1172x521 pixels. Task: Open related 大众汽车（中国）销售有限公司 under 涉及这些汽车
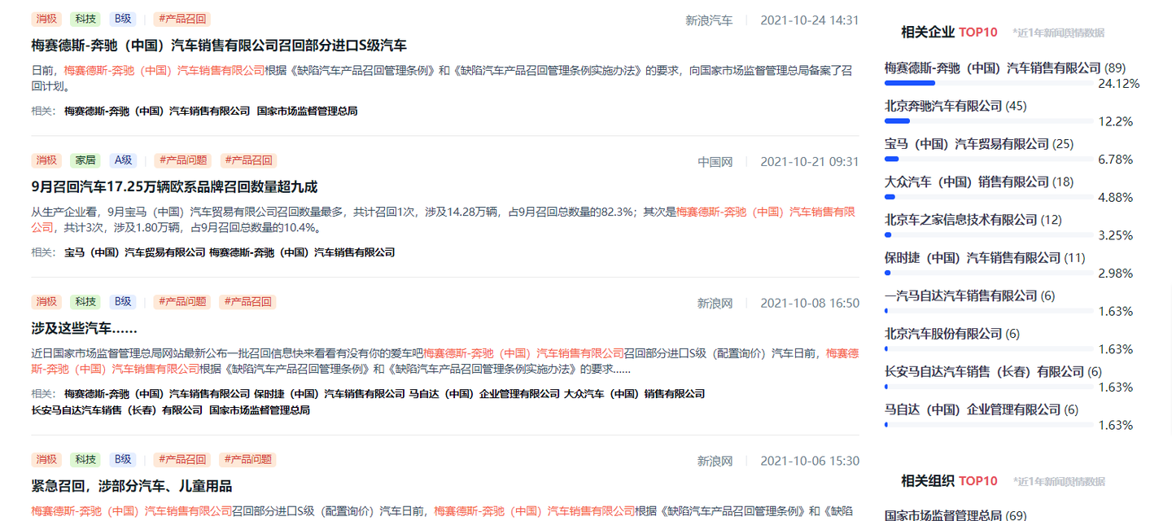(635, 394)
